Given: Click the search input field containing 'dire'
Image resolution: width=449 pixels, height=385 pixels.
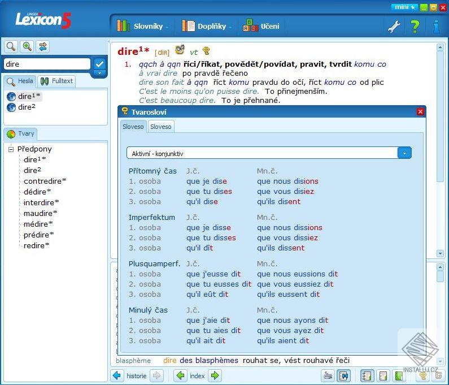Looking at the screenshot, I should (47, 64).
